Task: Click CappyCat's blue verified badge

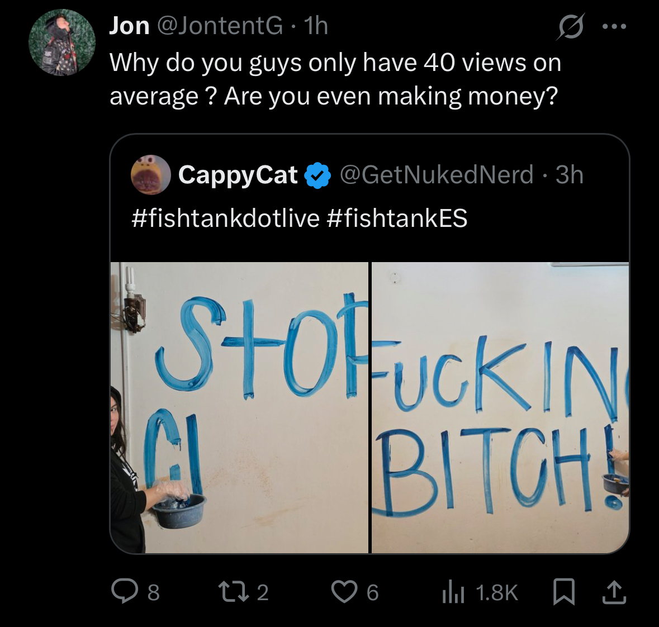Action: click(317, 175)
